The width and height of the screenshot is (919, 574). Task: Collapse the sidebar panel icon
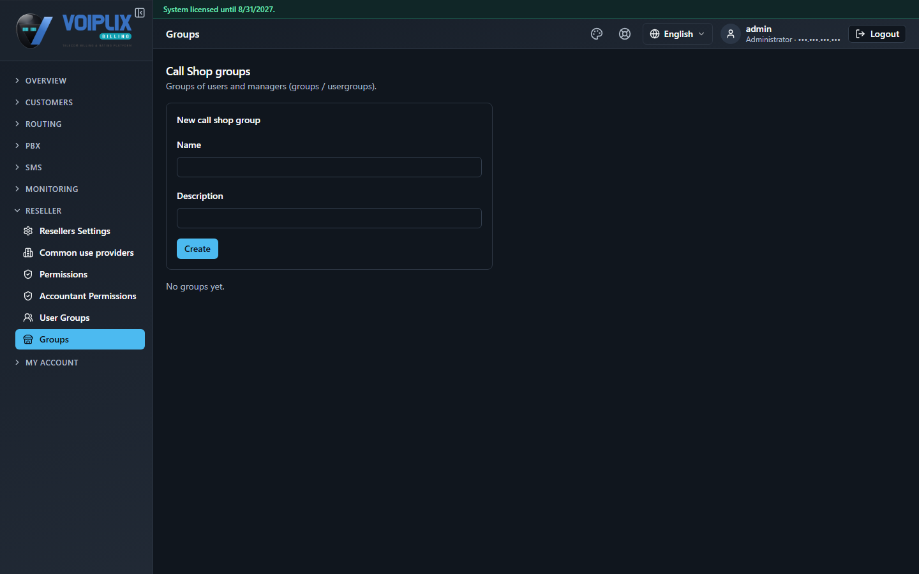pyautogui.click(x=140, y=13)
